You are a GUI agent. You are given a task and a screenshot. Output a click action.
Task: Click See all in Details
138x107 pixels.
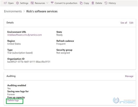124,23
